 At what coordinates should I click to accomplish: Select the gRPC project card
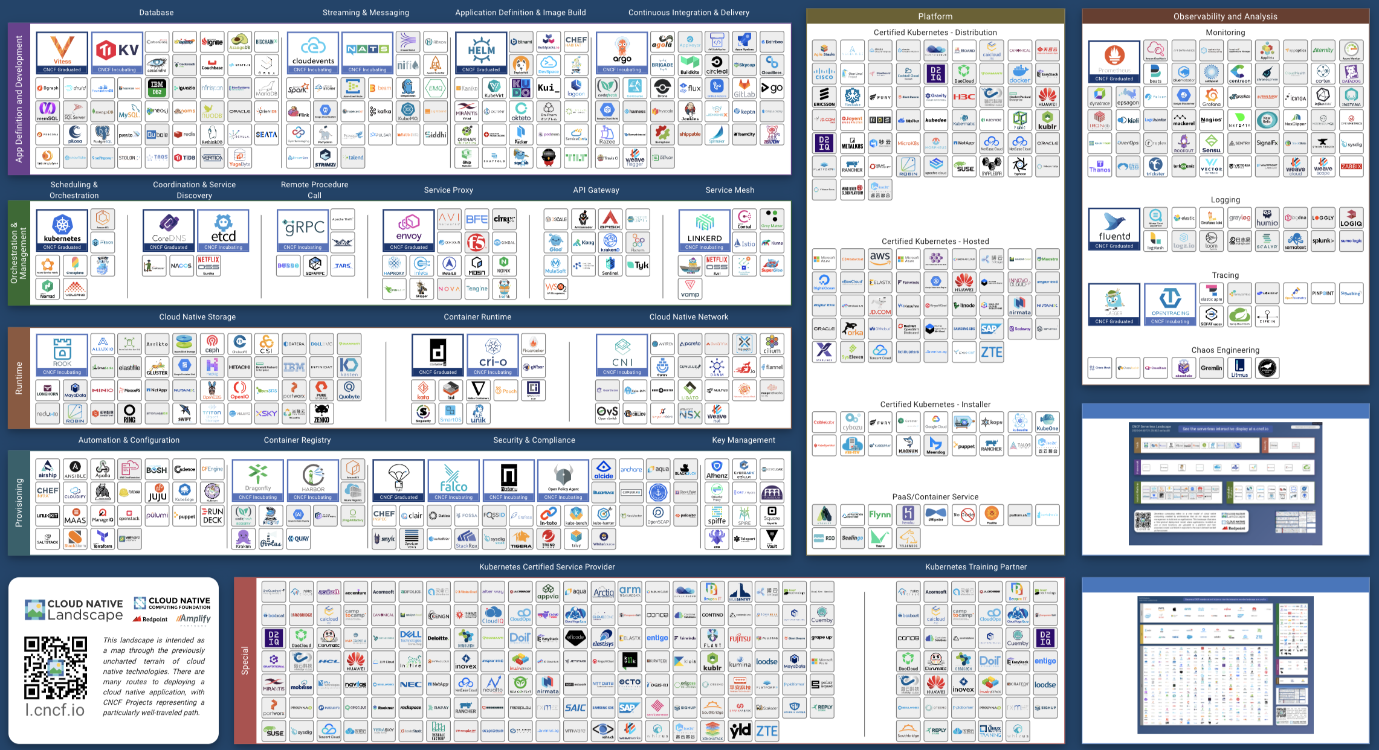303,229
